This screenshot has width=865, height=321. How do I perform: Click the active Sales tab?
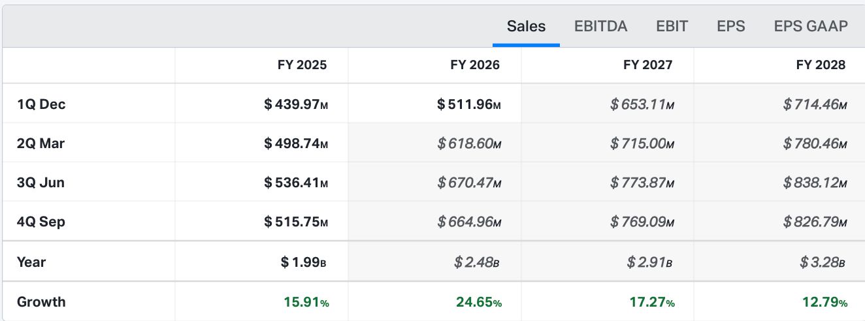pos(526,26)
